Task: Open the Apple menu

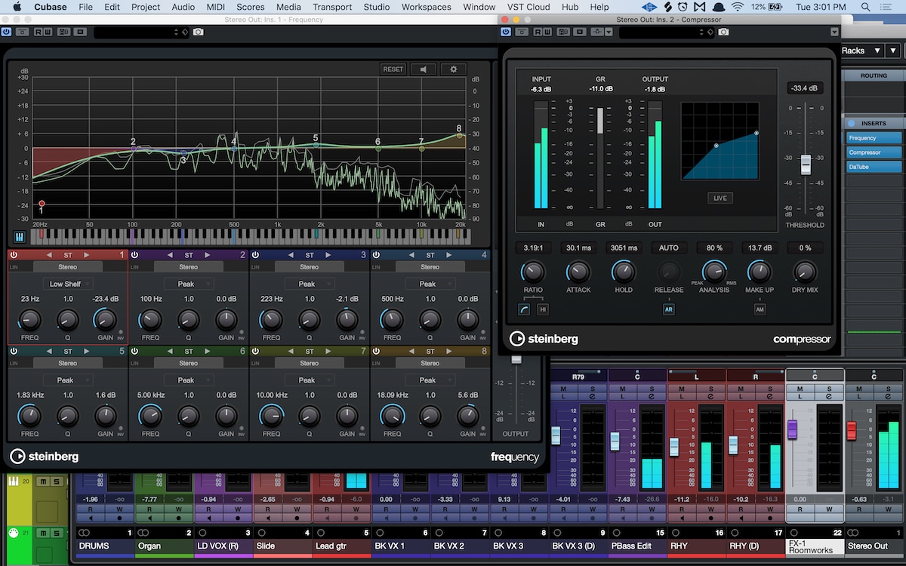Action: click(x=16, y=7)
